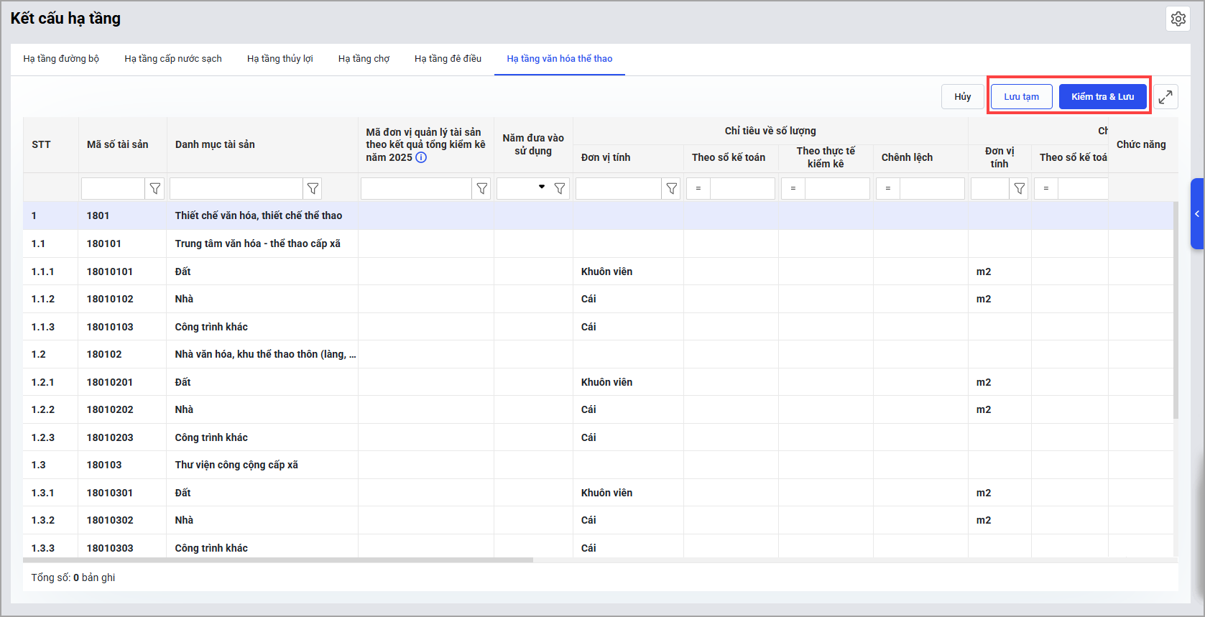Viewport: 1205px width, 617px height.
Task: Open filter icon for Đơn vị tính quantity column
Action: coord(672,188)
